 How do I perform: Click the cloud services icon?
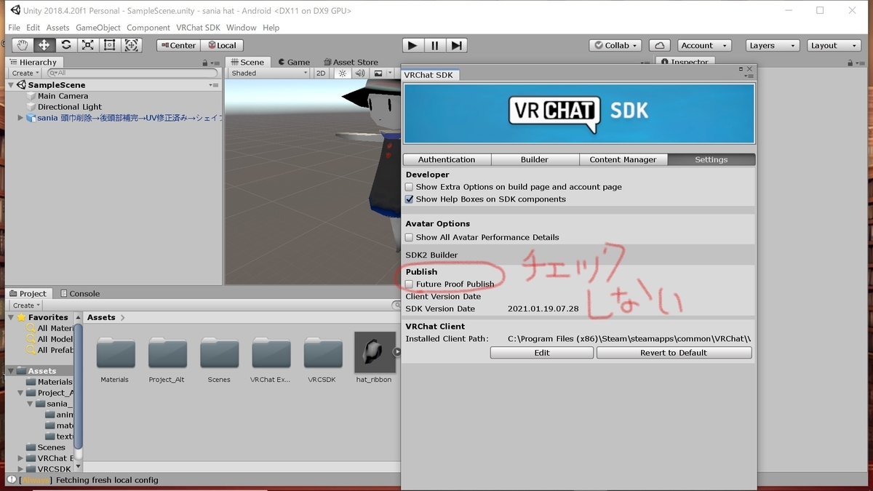point(659,45)
